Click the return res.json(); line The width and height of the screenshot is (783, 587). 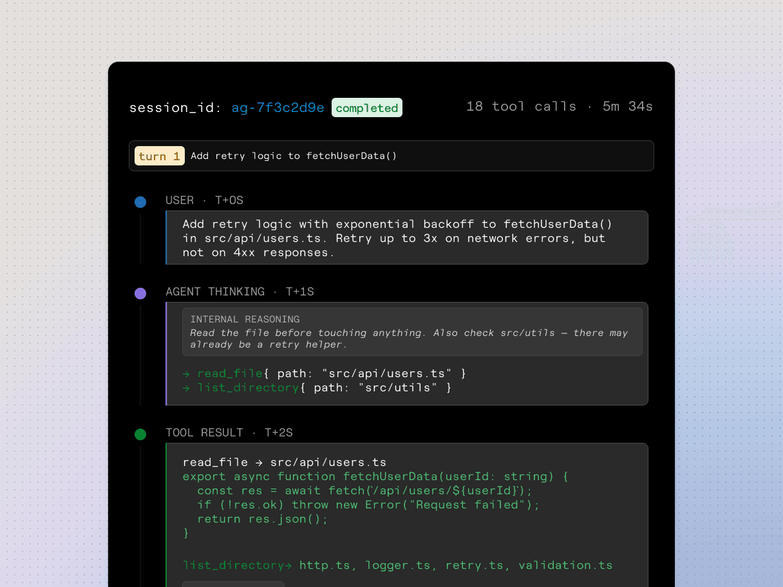click(263, 519)
